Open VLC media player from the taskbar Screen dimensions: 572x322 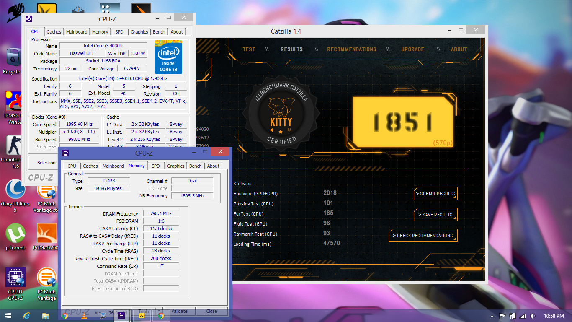(x=84, y=316)
